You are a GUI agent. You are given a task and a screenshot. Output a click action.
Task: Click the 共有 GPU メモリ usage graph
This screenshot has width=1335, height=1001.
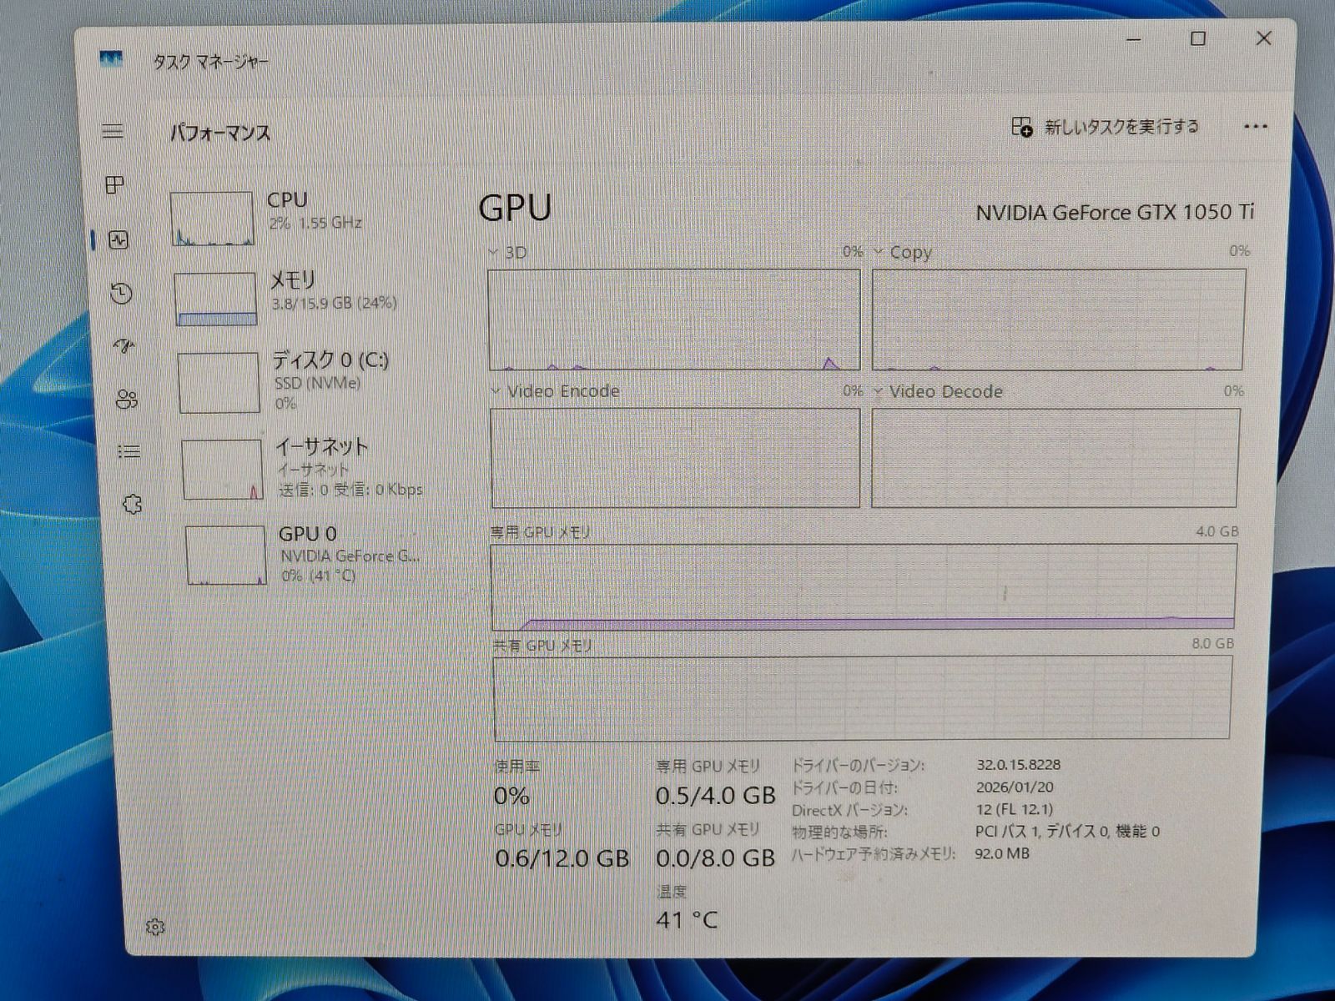[x=862, y=697]
